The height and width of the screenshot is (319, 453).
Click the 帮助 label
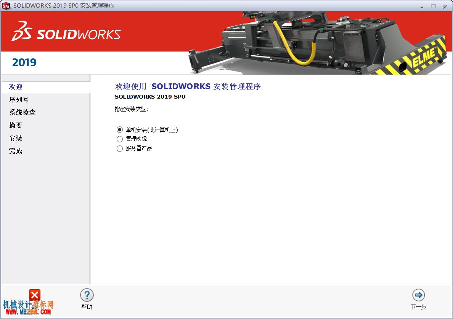87,307
